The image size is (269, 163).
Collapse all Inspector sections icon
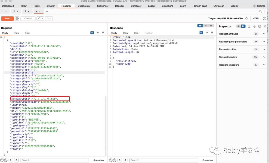click(x=254, y=26)
